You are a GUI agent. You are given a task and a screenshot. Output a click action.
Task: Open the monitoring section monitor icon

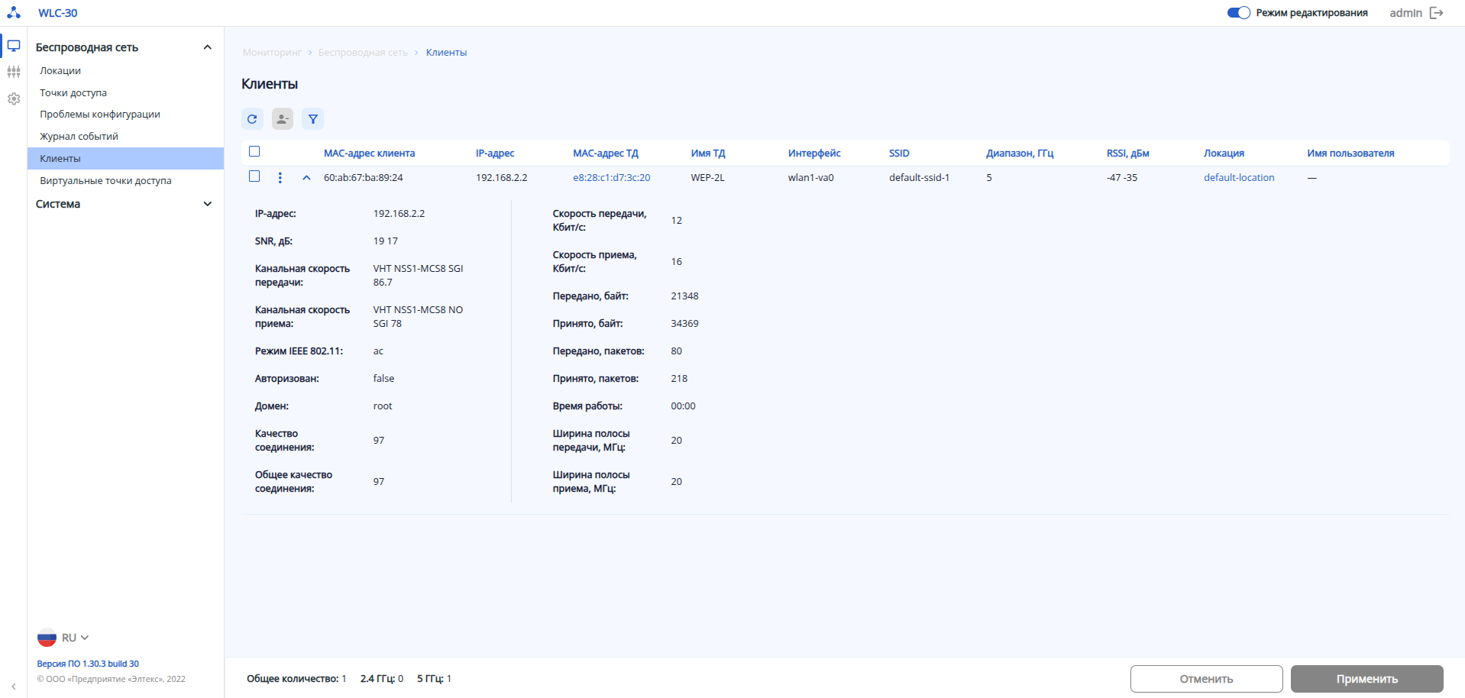[14, 47]
